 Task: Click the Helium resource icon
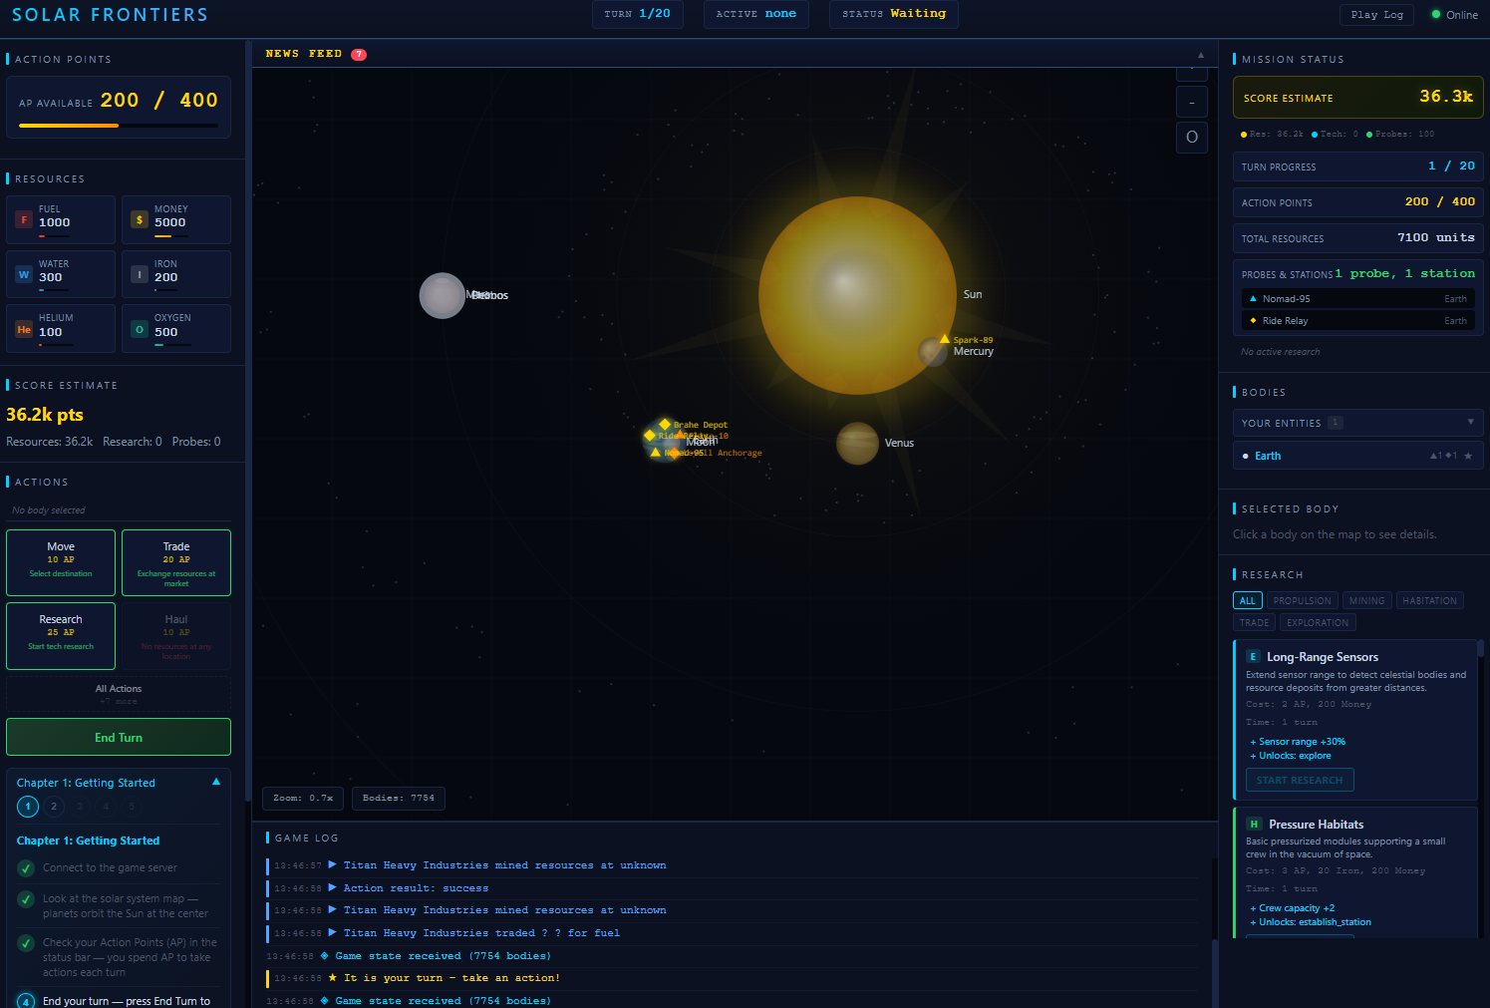pos(23,328)
